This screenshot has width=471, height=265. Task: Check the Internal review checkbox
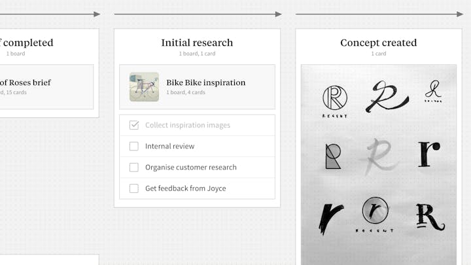pyautogui.click(x=134, y=147)
